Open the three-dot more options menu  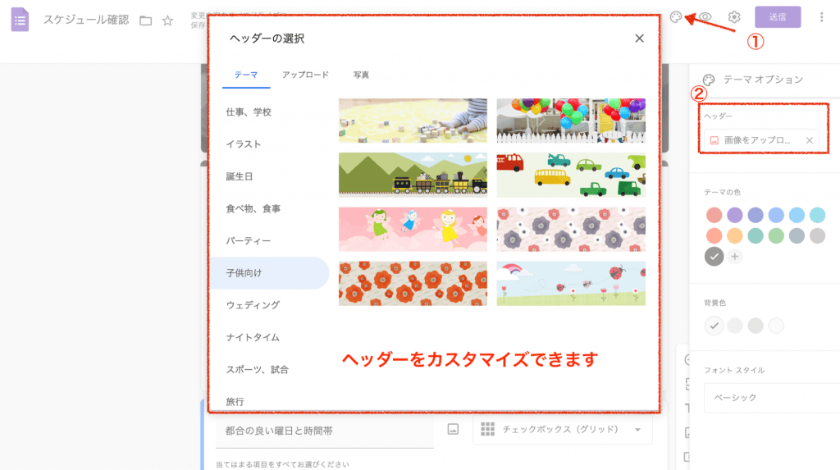(822, 17)
